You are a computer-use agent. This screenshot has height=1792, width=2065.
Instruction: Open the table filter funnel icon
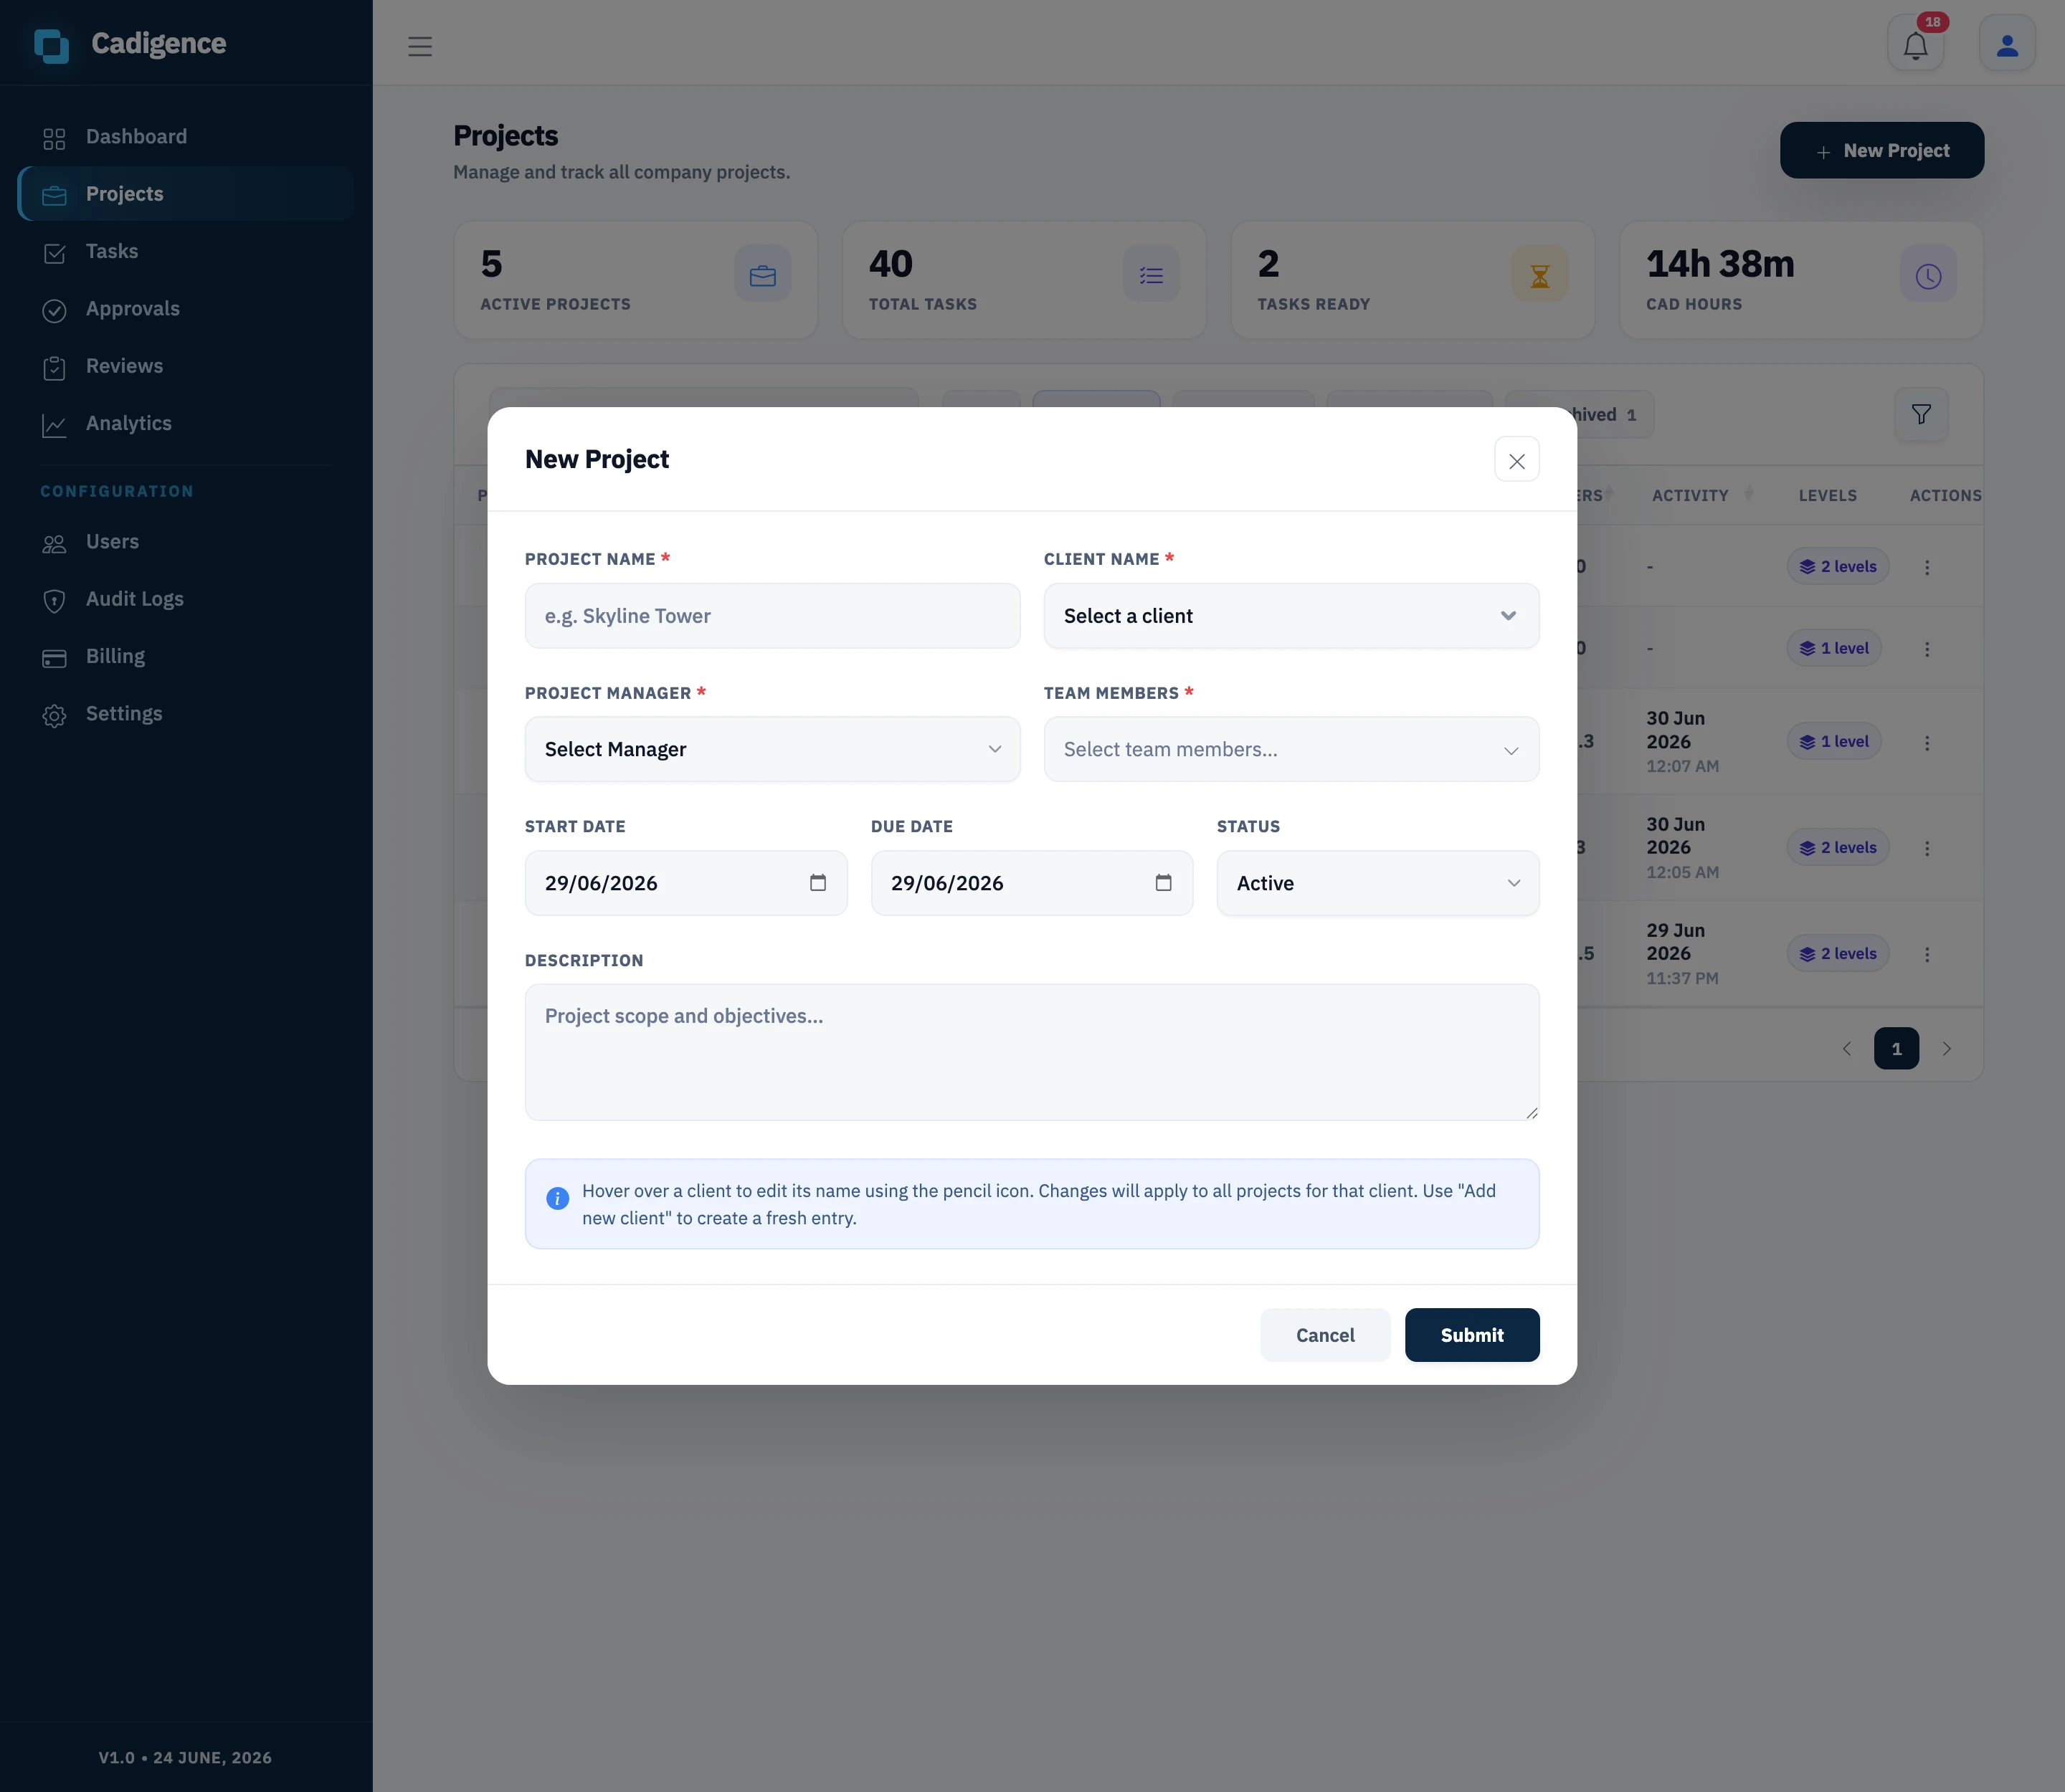(1921, 414)
